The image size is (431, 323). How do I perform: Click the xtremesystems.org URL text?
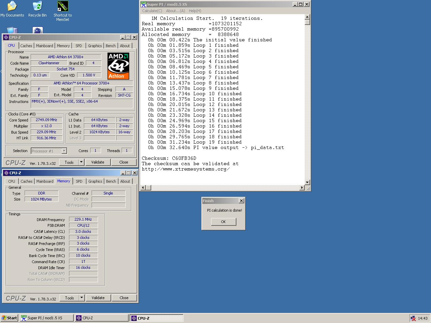click(186, 169)
